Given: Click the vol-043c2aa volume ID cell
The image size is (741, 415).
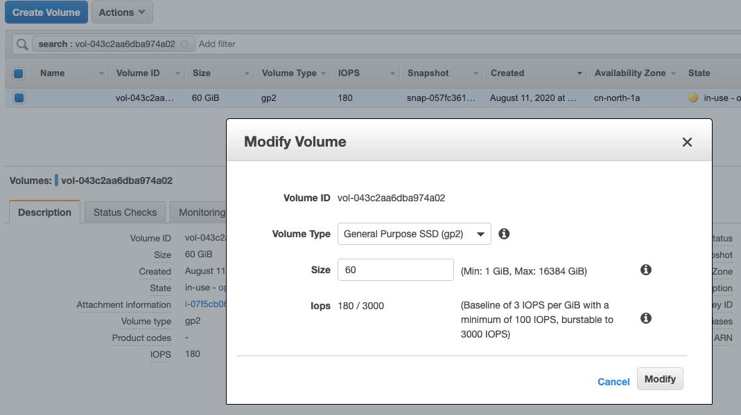Looking at the screenshot, I should coord(145,98).
